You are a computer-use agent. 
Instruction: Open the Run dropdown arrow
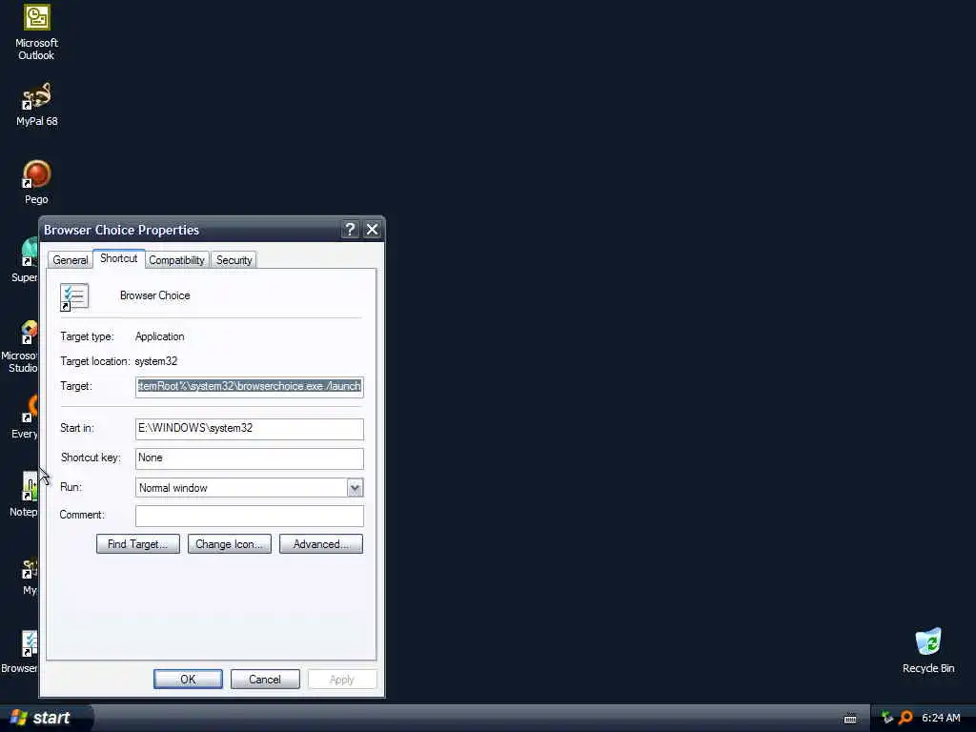(355, 487)
